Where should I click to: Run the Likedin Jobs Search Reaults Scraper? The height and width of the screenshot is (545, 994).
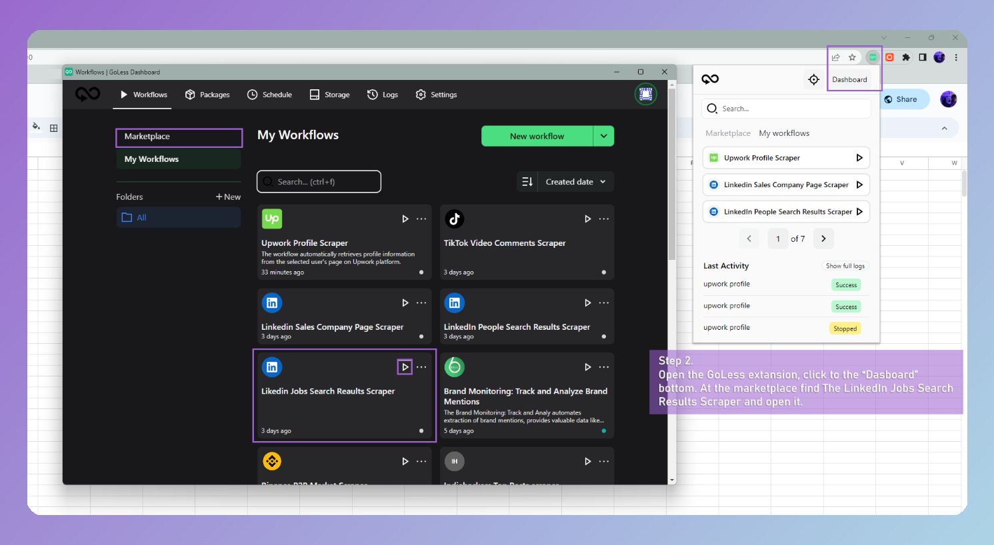click(x=405, y=367)
